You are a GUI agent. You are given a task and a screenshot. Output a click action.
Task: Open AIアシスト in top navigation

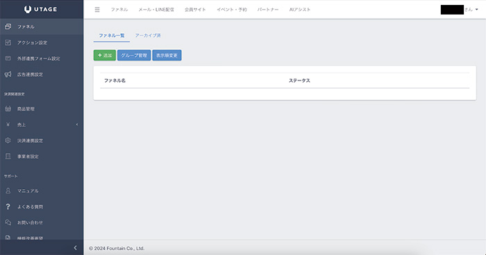300,10
